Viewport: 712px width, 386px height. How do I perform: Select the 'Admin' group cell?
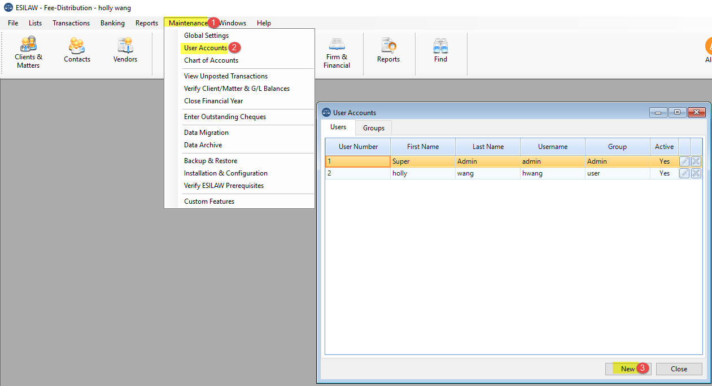tap(617, 161)
